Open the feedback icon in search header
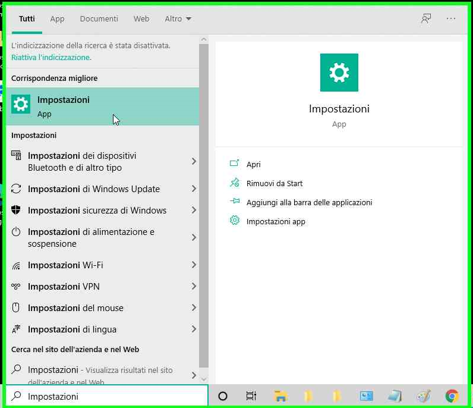The height and width of the screenshot is (408, 473). click(426, 18)
